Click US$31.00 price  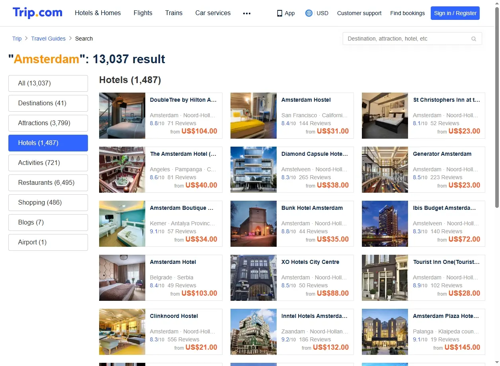[333, 131]
